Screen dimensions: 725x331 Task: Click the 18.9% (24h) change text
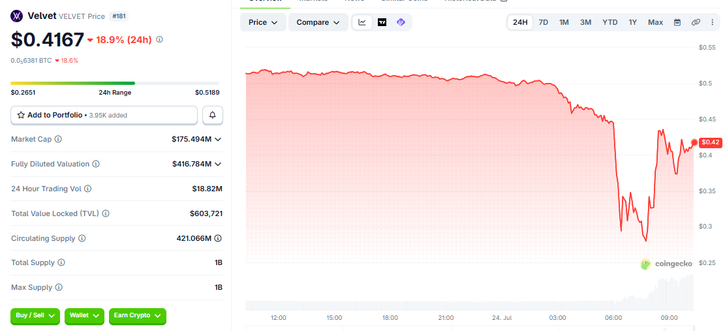[120, 40]
